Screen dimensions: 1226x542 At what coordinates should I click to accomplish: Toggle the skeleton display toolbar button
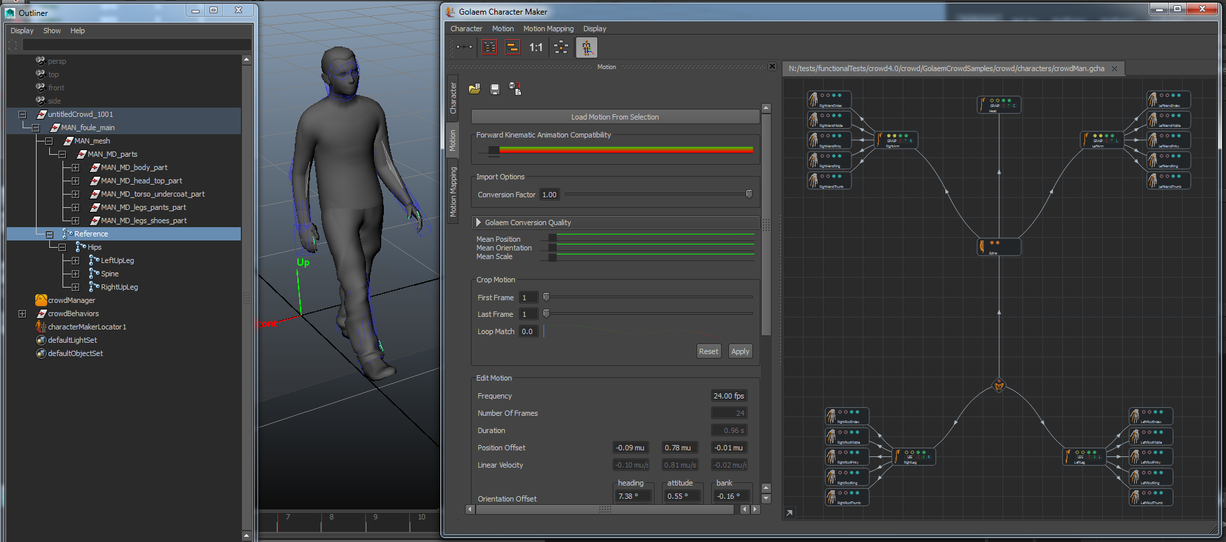(586, 47)
